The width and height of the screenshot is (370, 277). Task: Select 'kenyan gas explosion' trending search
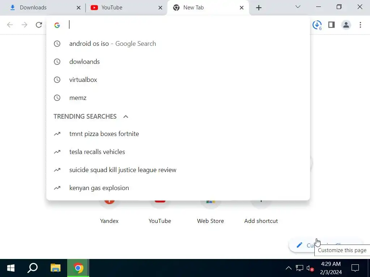pos(178,188)
